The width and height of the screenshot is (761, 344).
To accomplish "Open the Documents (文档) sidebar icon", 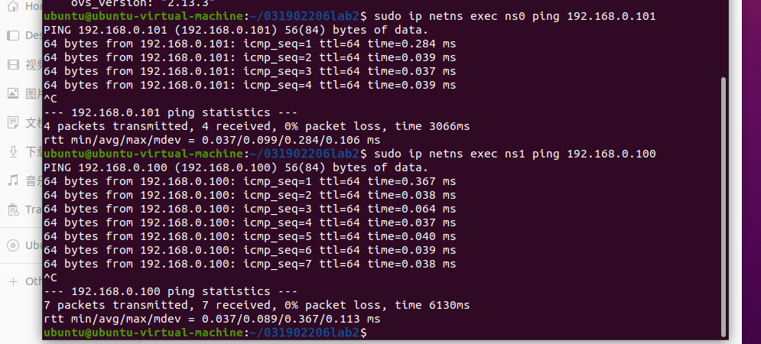I will click(12, 122).
